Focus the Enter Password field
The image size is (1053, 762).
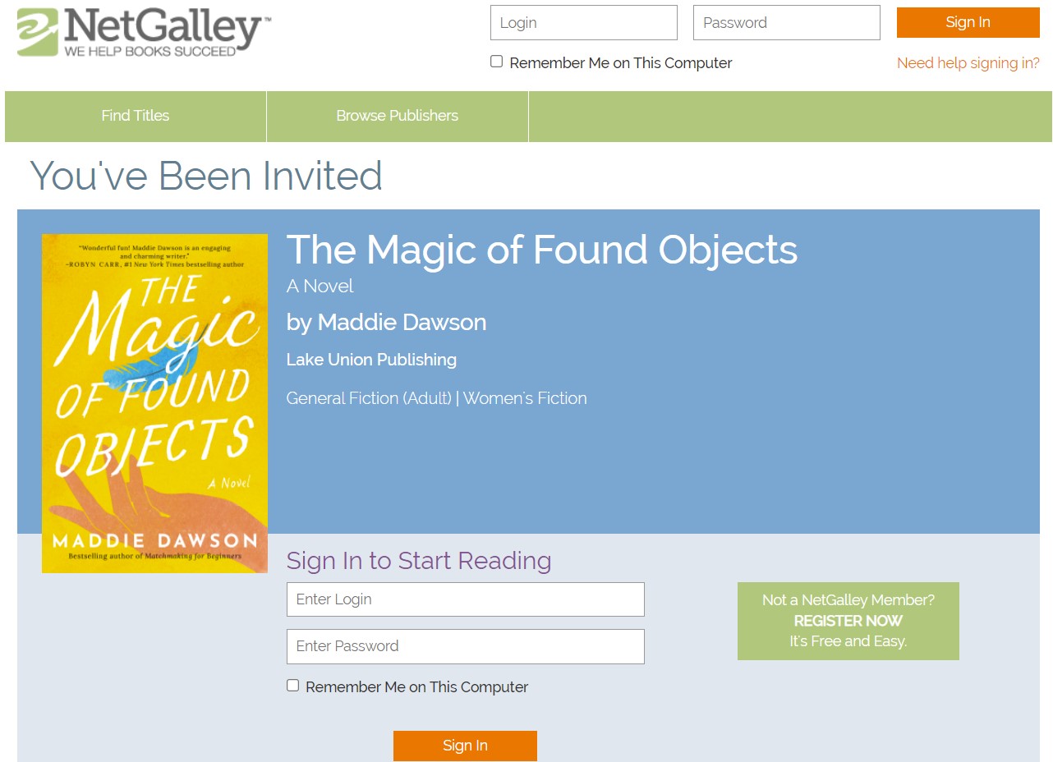point(465,646)
